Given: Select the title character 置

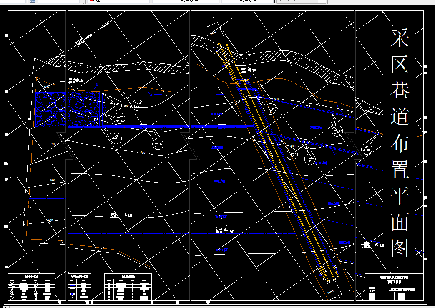Looking at the screenshot, I should [x=400, y=168].
